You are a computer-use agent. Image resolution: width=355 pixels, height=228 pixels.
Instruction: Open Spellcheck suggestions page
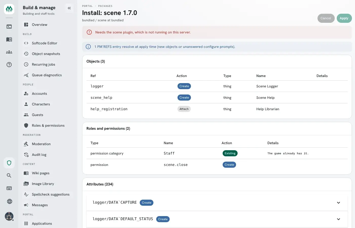tap(48, 194)
